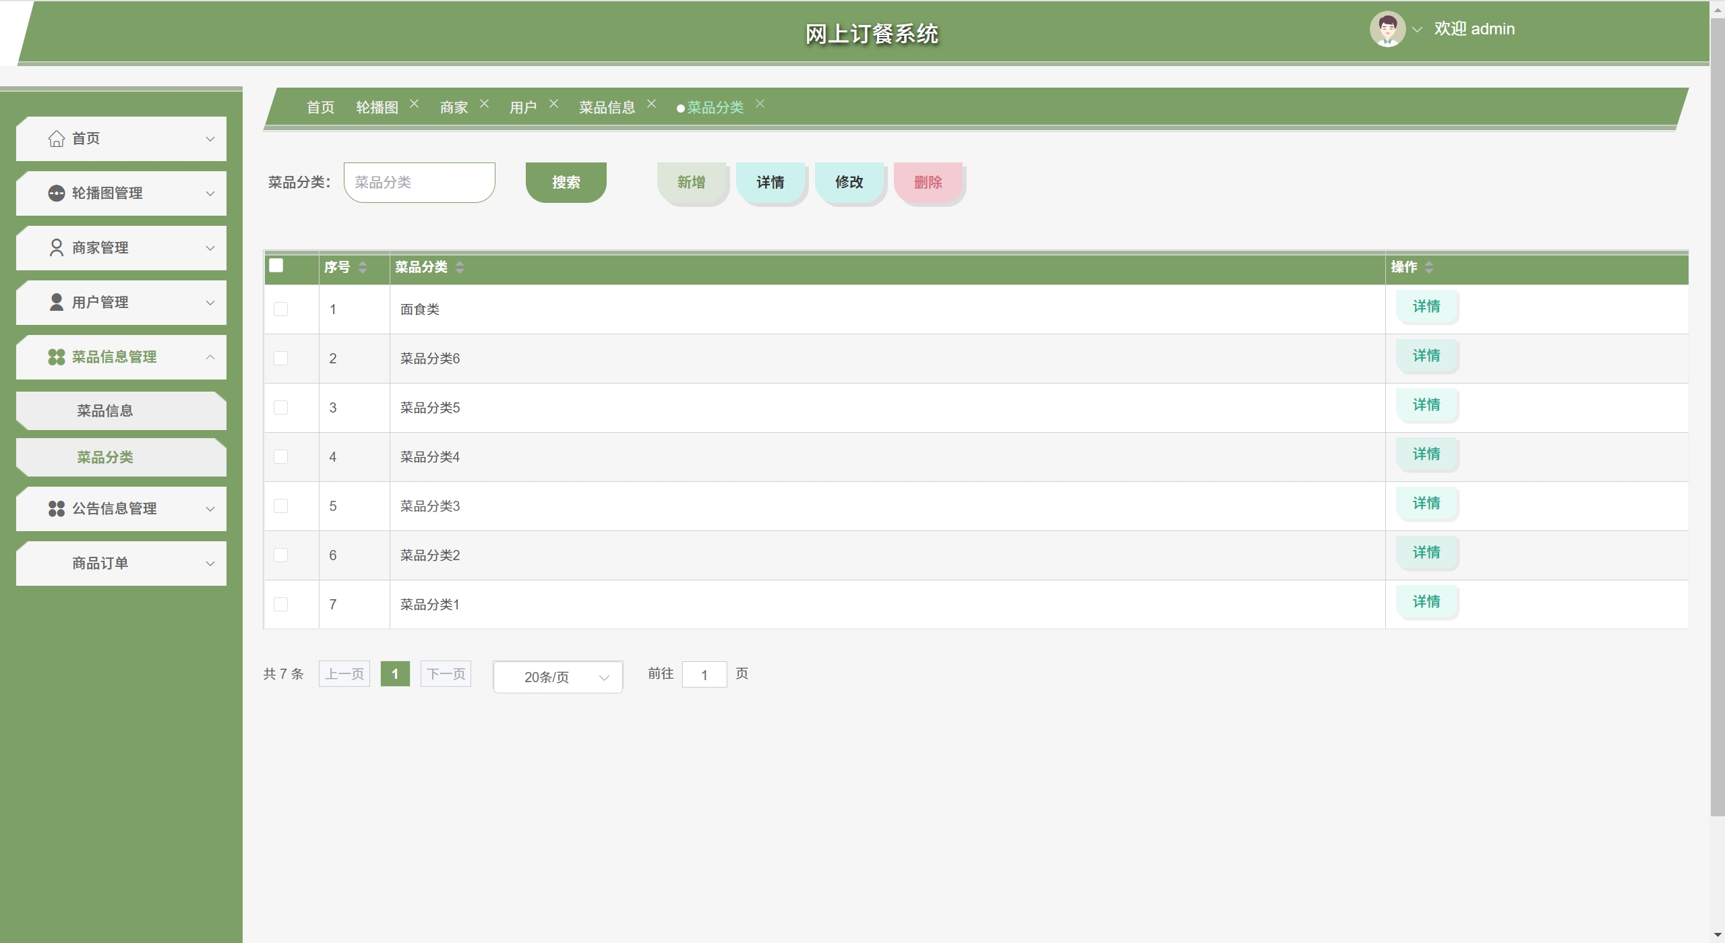1725x943 pixels.
Task: Click the four-circle icon beside 公告信息管理
Action: click(57, 509)
